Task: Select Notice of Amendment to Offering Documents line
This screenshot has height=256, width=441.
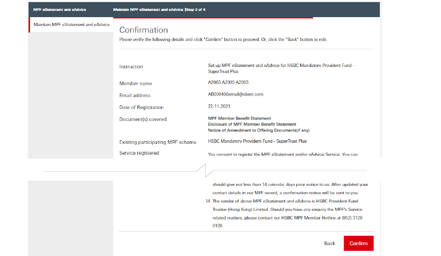Action: [x=259, y=130]
